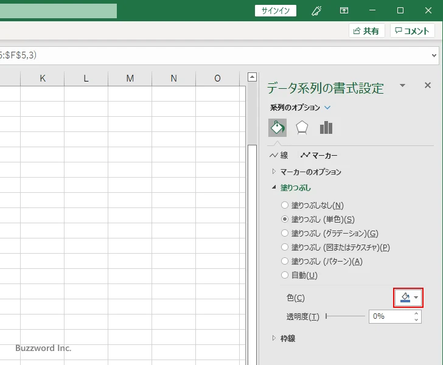The image size is (443, 365).
Task: Open the 色(C) fill color picker
Action: (x=408, y=297)
